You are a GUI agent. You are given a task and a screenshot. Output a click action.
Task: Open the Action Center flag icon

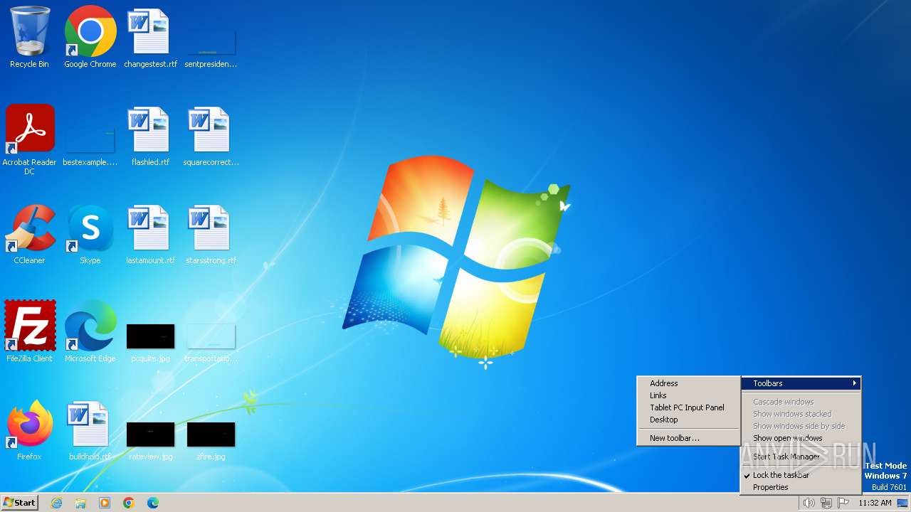[x=843, y=503]
